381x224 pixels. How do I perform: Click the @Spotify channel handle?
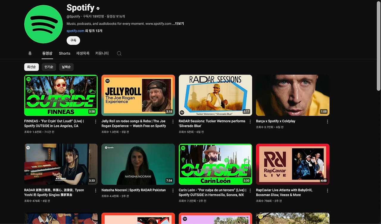click(x=73, y=17)
